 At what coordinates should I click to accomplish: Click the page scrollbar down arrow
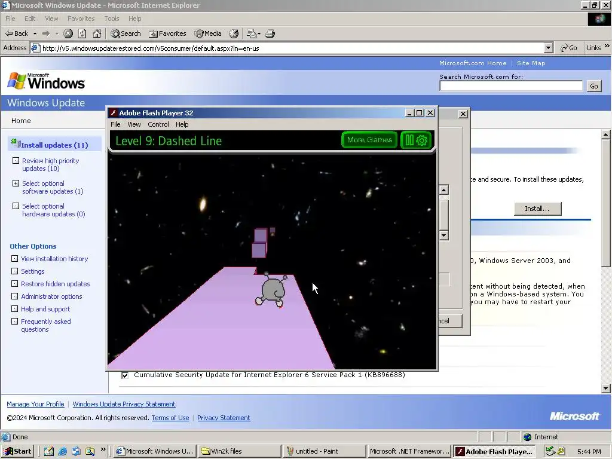606,388
